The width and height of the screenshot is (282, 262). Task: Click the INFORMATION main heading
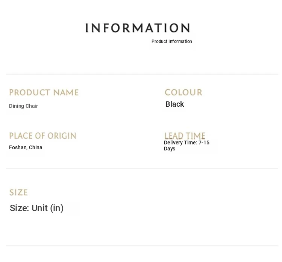click(x=138, y=28)
